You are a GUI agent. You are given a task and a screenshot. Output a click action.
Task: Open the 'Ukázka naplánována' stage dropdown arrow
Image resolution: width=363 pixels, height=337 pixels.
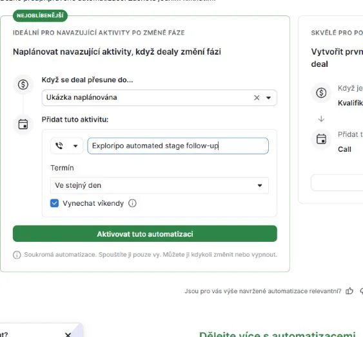(x=269, y=98)
